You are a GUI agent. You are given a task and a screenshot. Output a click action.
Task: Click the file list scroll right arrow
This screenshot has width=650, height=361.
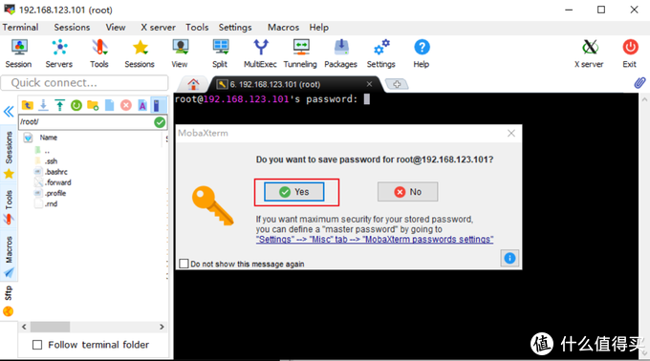click(162, 327)
